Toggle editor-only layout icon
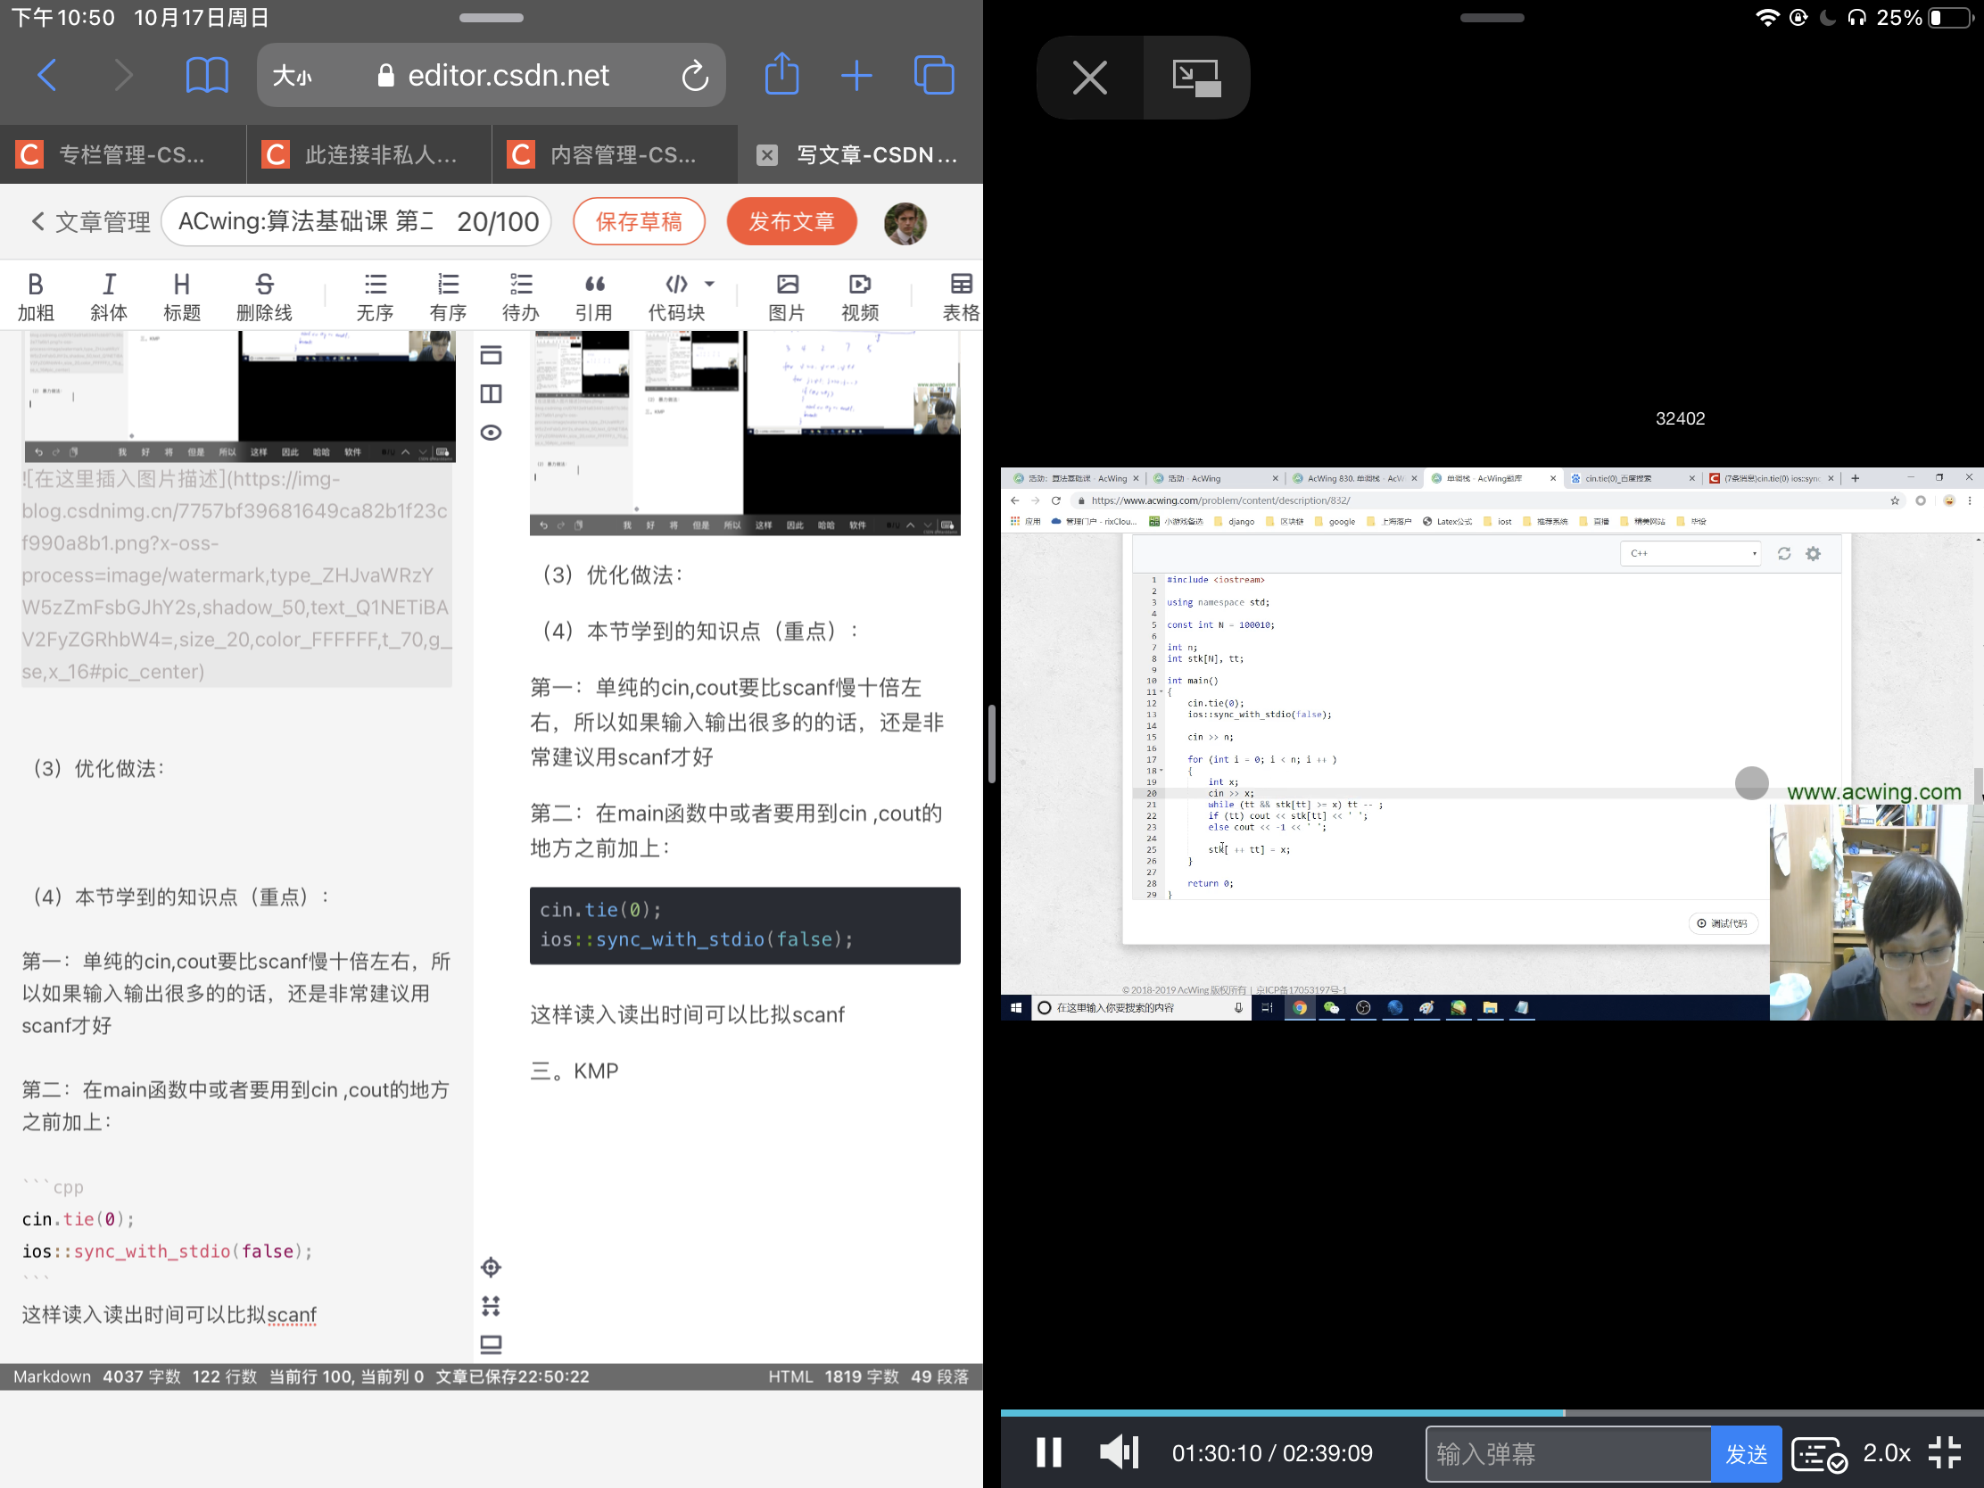Image resolution: width=1984 pixels, height=1488 pixels. pos(491,356)
